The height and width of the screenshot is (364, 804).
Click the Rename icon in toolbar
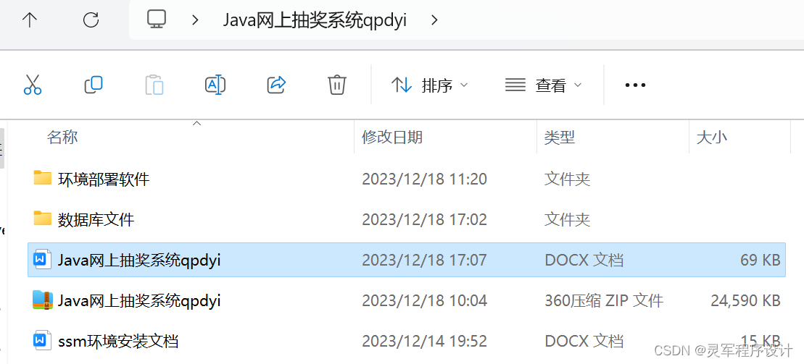point(215,85)
